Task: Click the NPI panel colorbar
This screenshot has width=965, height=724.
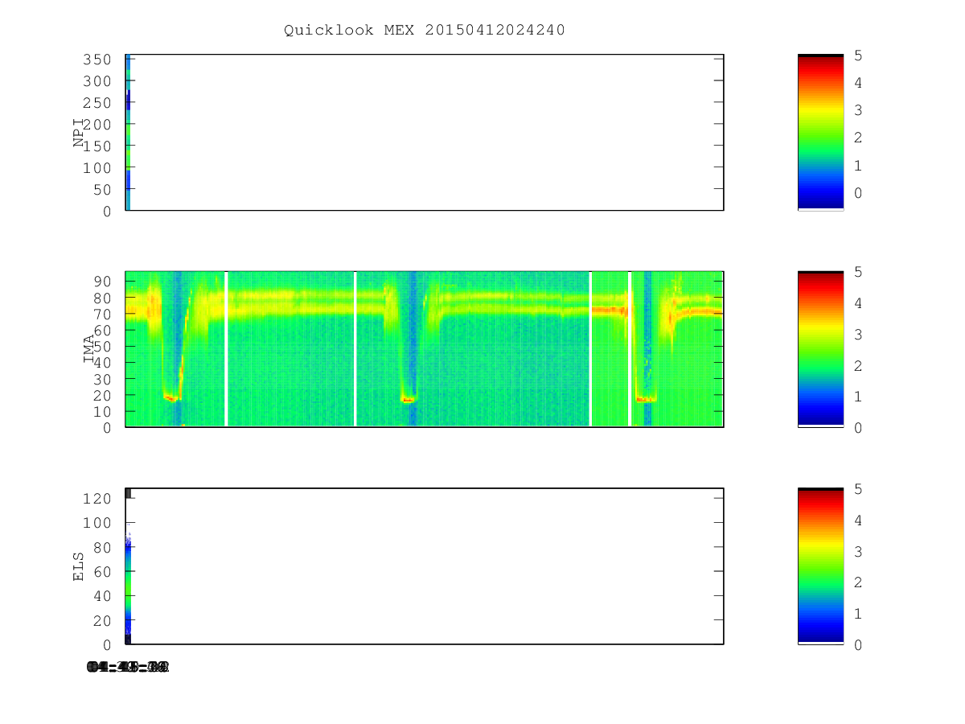Action: (x=820, y=133)
